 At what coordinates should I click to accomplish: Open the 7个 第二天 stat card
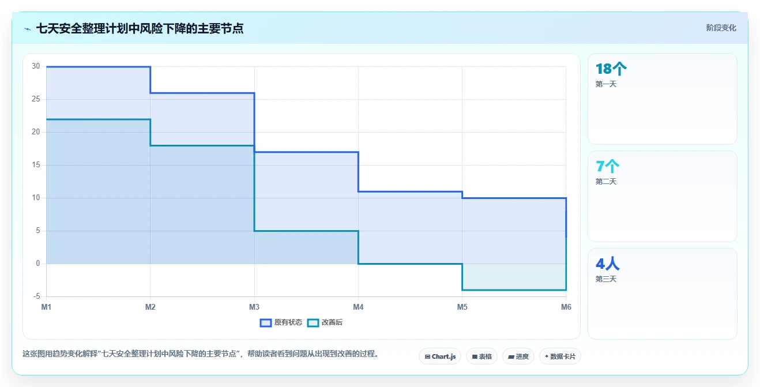[x=662, y=196]
